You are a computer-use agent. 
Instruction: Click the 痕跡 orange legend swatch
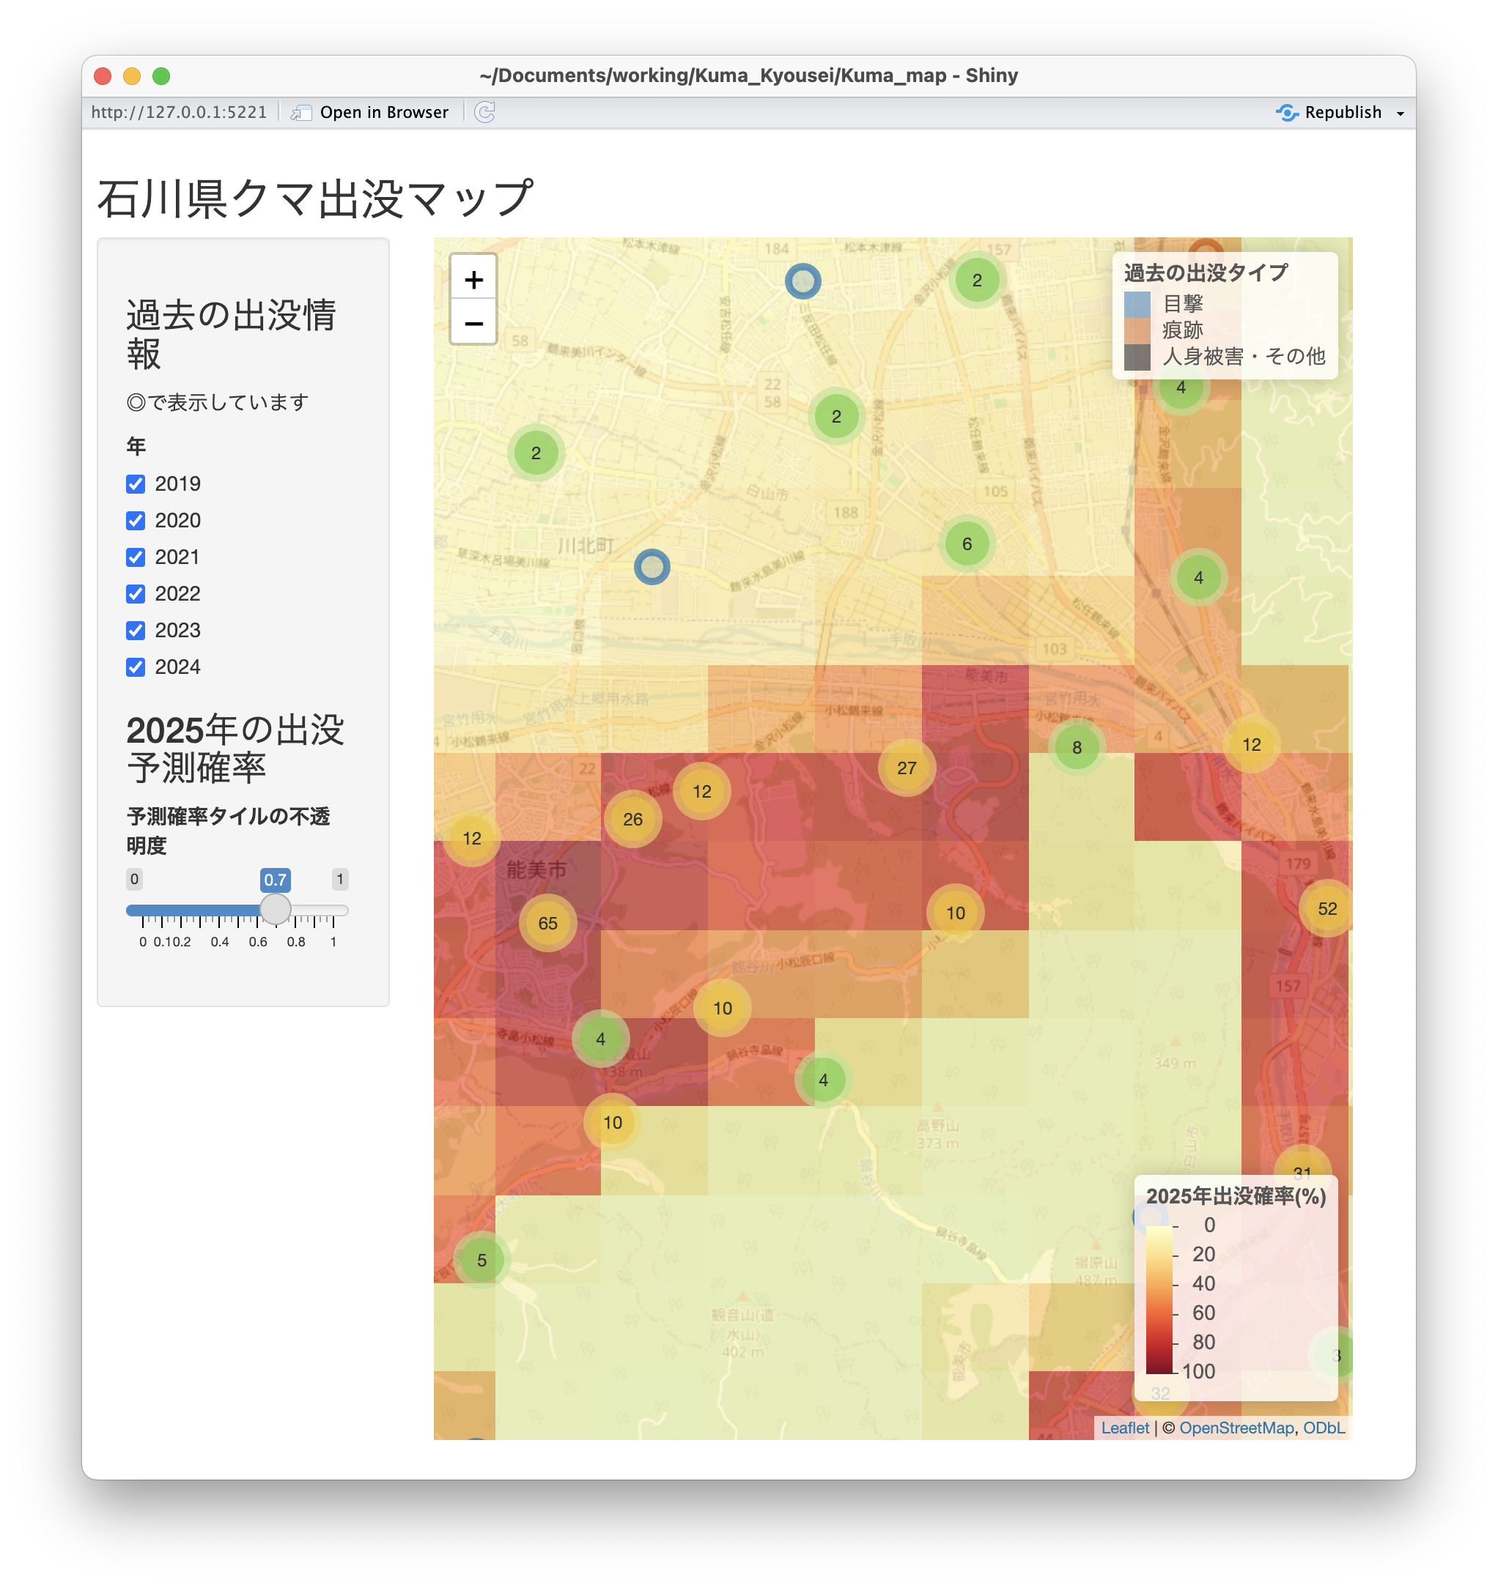click(x=1137, y=330)
